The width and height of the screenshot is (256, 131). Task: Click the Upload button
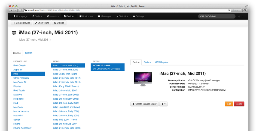tap(59, 23)
